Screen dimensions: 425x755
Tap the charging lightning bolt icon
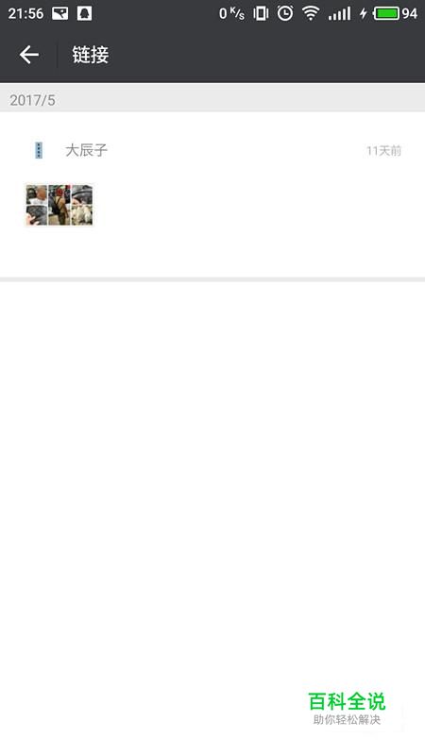(x=363, y=13)
